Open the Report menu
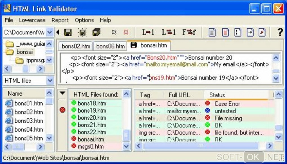The image size is (287, 164). (x=60, y=20)
